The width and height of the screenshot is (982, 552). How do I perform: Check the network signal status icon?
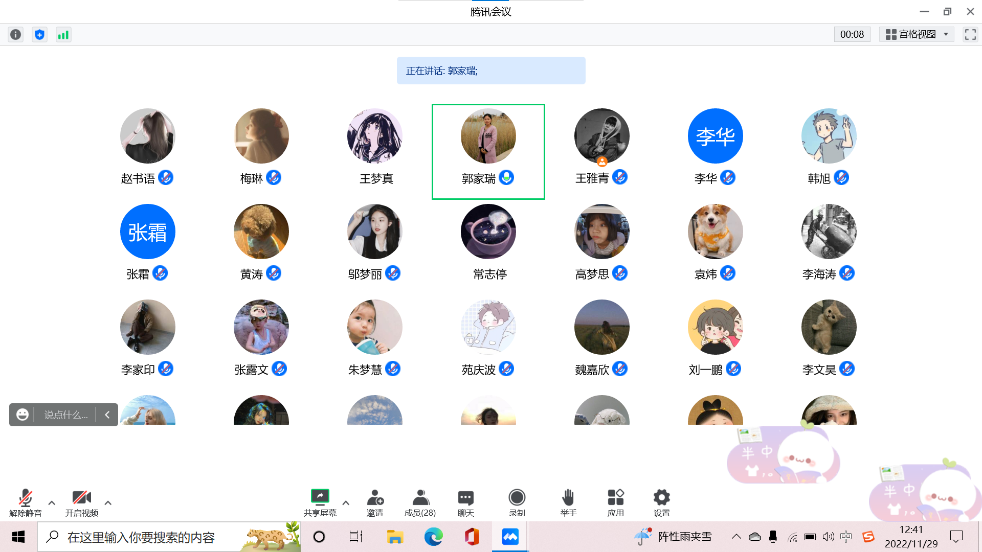tap(63, 34)
